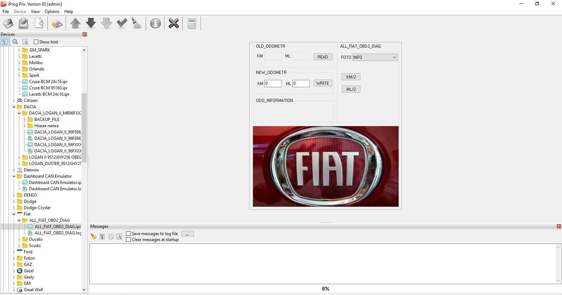This screenshot has height=295, width=562.
Task: Select ALL_FIAT_OBD2_DIAG.ipr file in tree
Action: click(58, 227)
